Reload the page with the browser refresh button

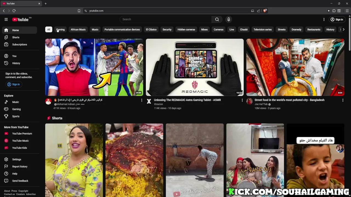pyautogui.click(x=14, y=11)
